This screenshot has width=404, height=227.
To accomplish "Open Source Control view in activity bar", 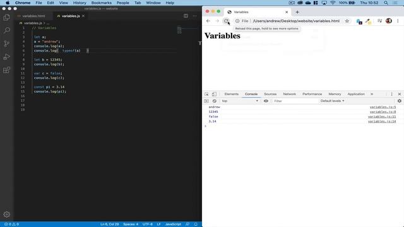I will coord(7,44).
